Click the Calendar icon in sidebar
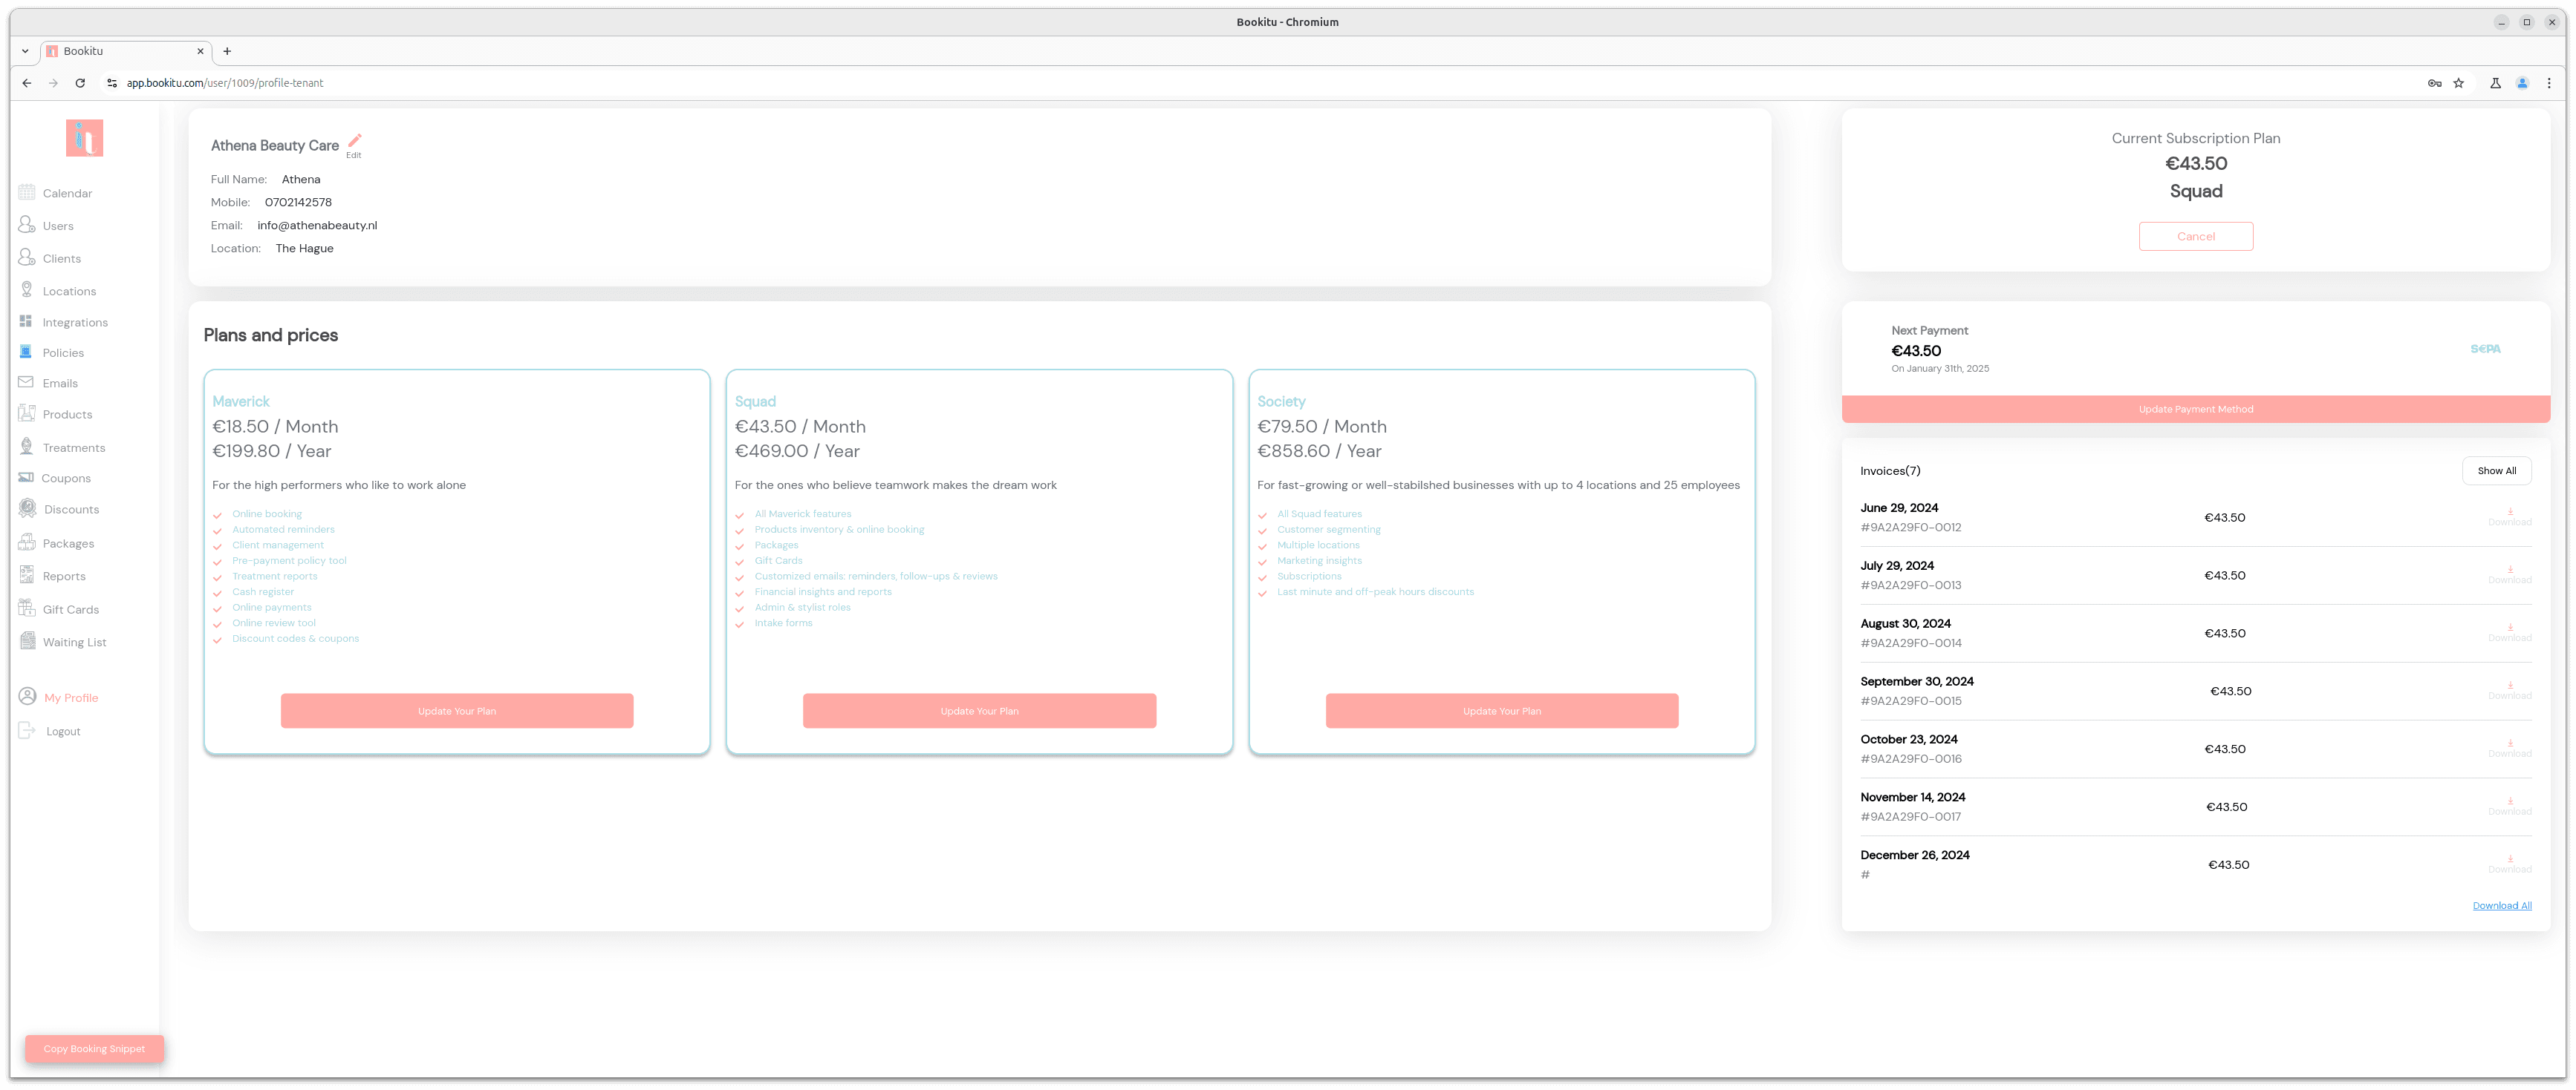 [28, 192]
